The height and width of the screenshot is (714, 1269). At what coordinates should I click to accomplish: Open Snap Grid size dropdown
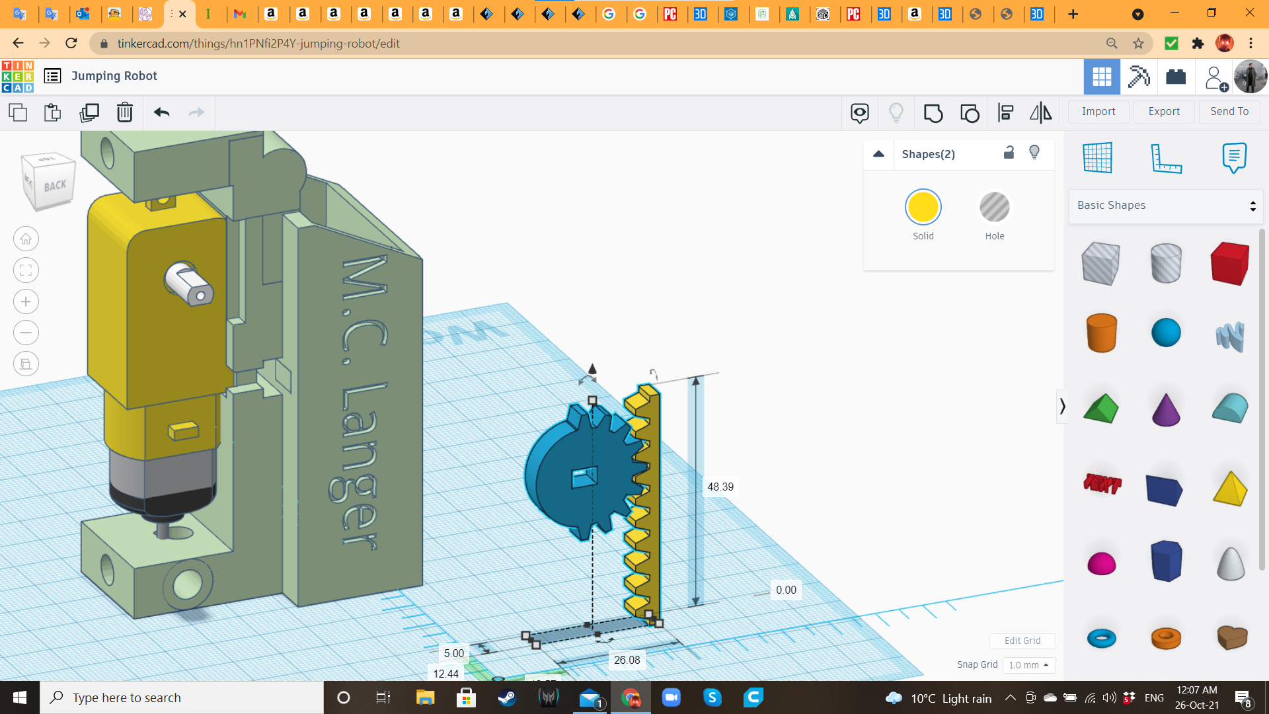[x=1028, y=665]
